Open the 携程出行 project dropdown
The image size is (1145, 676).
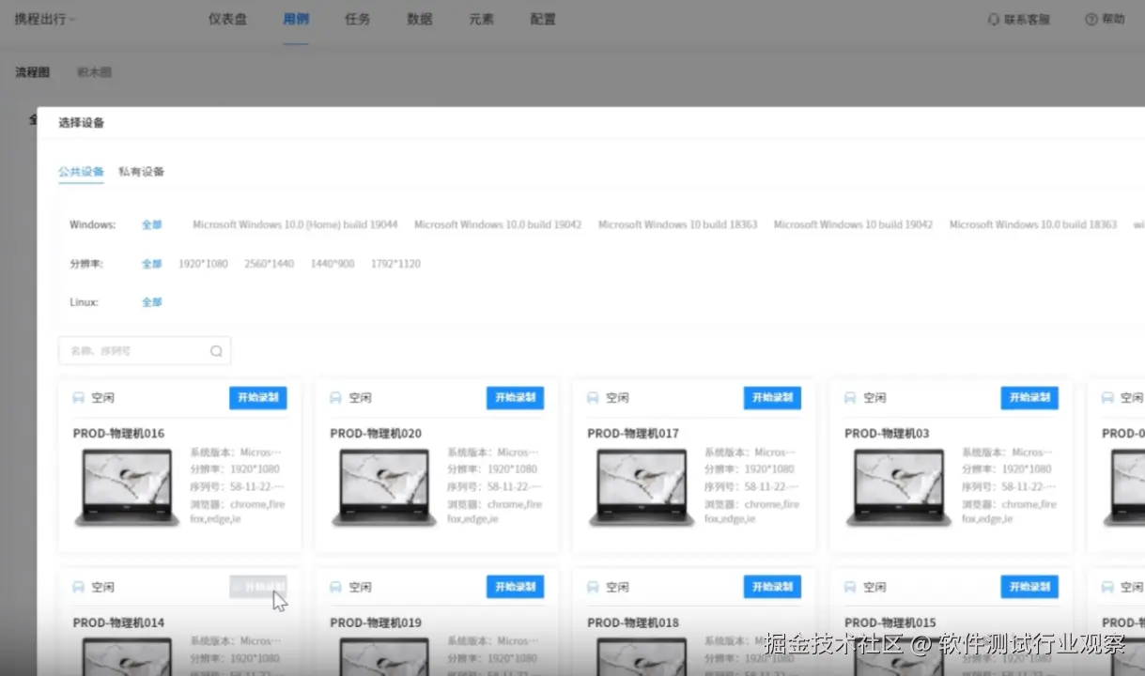click(x=45, y=19)
